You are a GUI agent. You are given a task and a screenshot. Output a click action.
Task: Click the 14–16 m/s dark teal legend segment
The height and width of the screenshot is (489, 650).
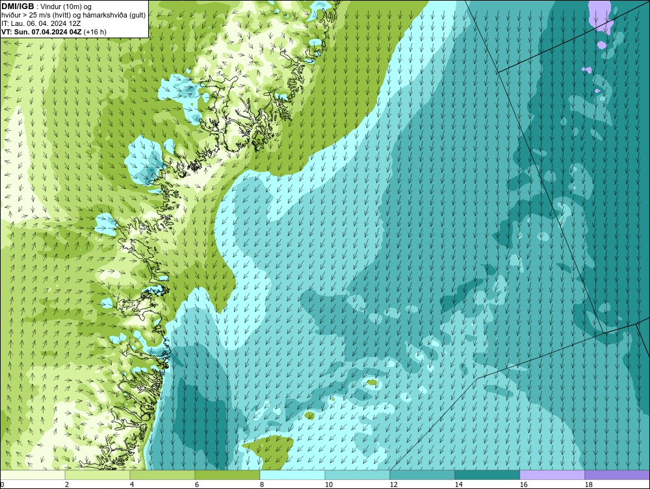pos(487,475)
